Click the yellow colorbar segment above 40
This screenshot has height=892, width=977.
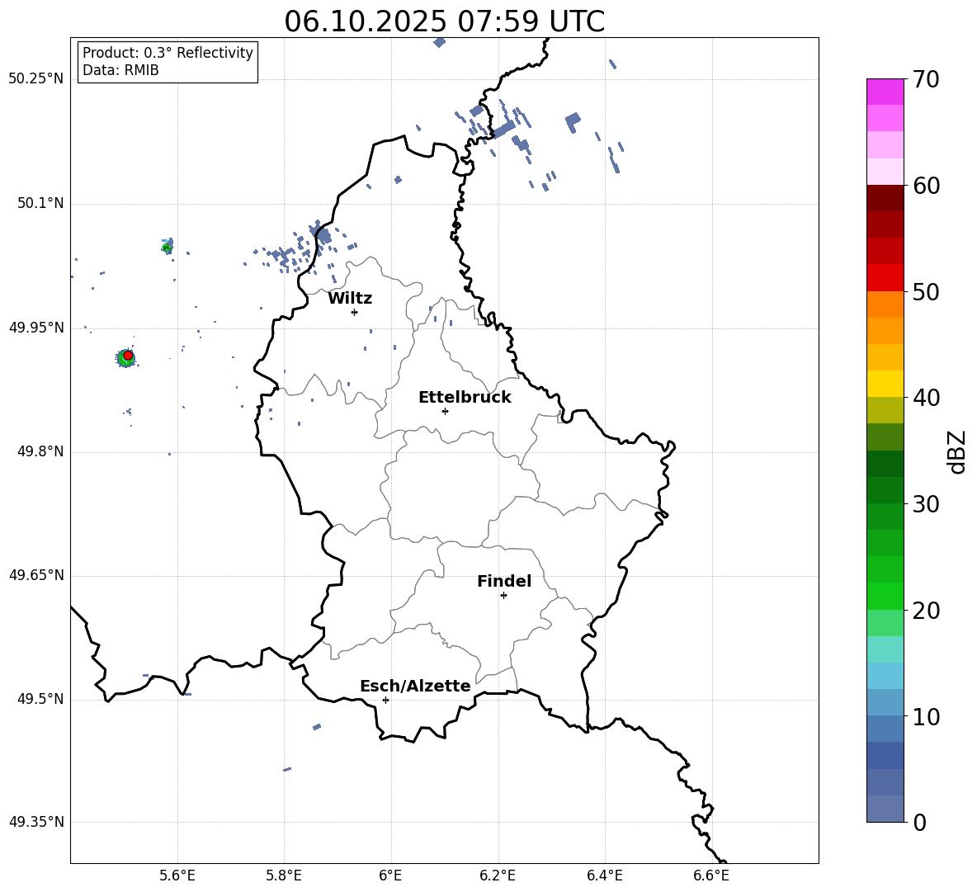(885, 384)
